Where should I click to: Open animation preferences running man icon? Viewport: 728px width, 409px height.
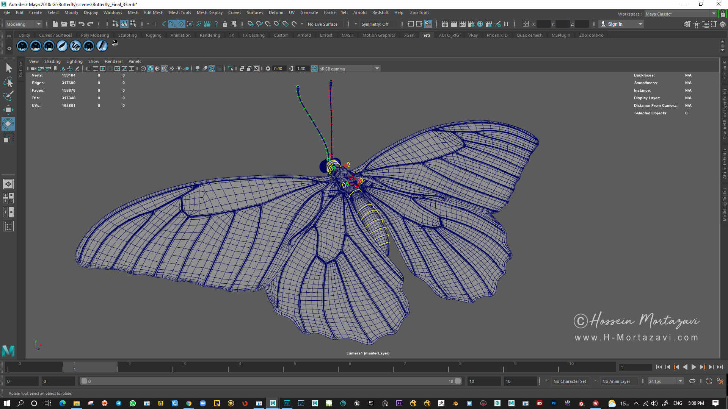point(720,381)
